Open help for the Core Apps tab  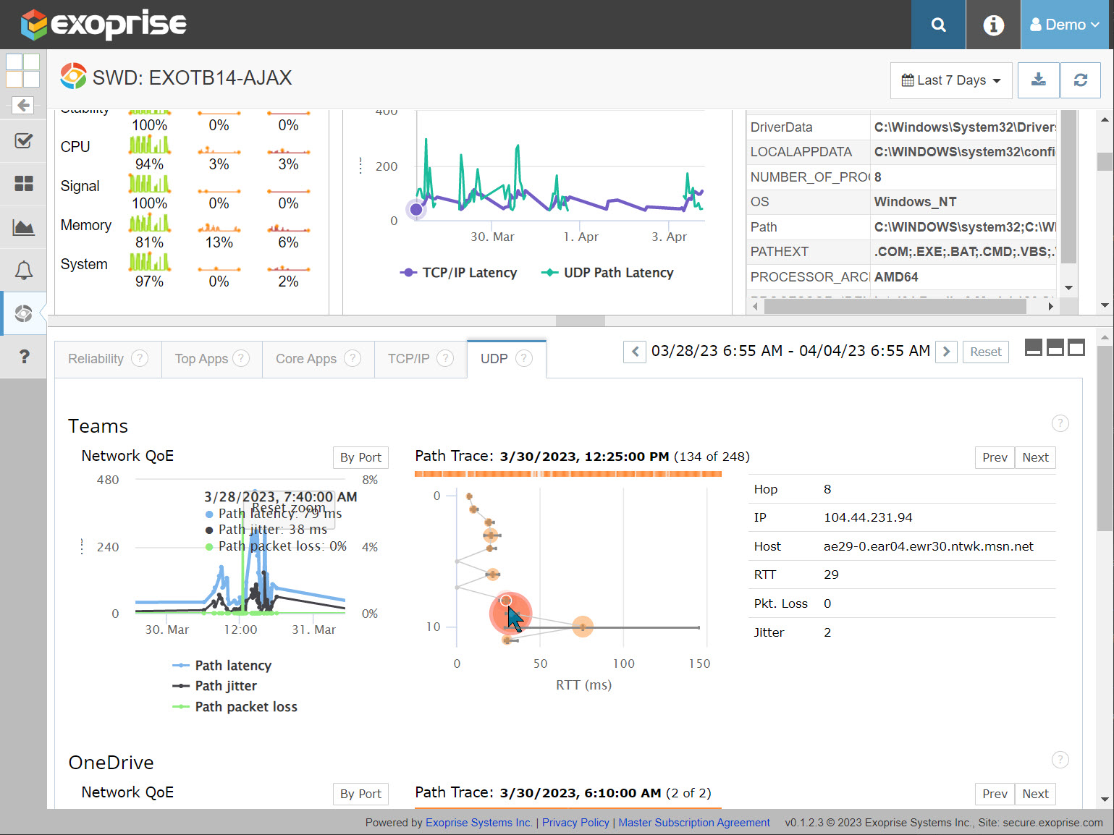(x=353, y=358)
